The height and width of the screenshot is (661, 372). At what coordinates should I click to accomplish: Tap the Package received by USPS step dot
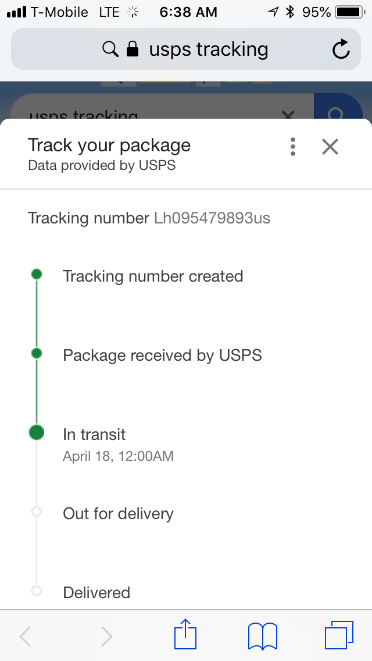point(37,353)
